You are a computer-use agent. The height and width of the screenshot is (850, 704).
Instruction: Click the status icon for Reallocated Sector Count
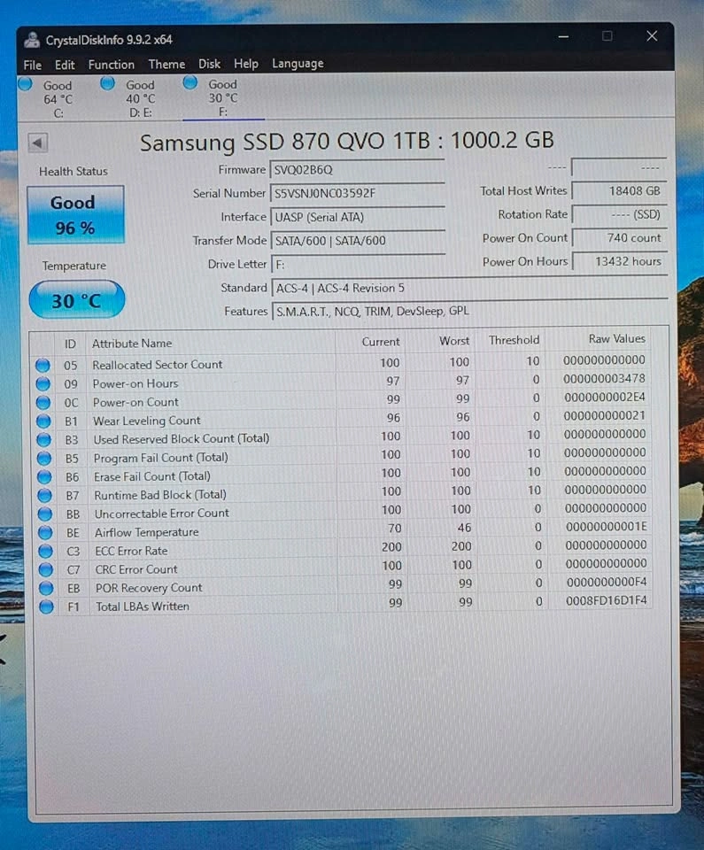click(x=43, y=366)
